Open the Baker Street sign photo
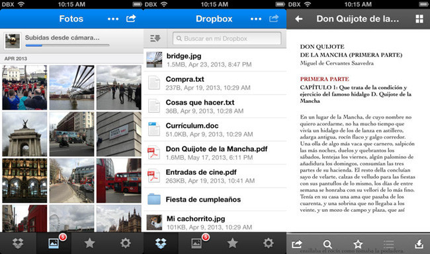This screenshot has height=254, width=430. pos(118,134)
